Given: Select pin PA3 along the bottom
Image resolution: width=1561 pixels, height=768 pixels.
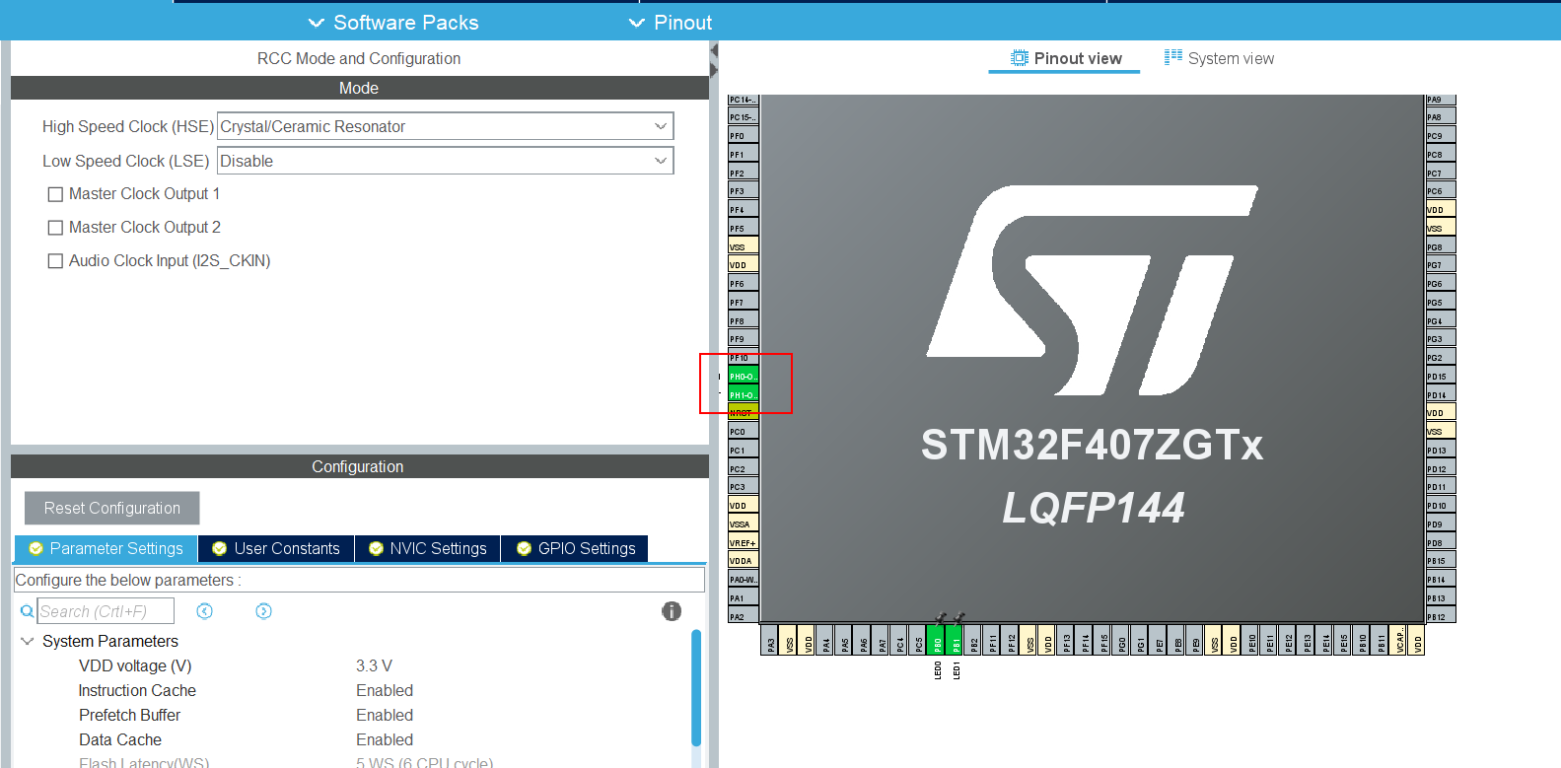Looking at the screenshot, I should point(770,640).
